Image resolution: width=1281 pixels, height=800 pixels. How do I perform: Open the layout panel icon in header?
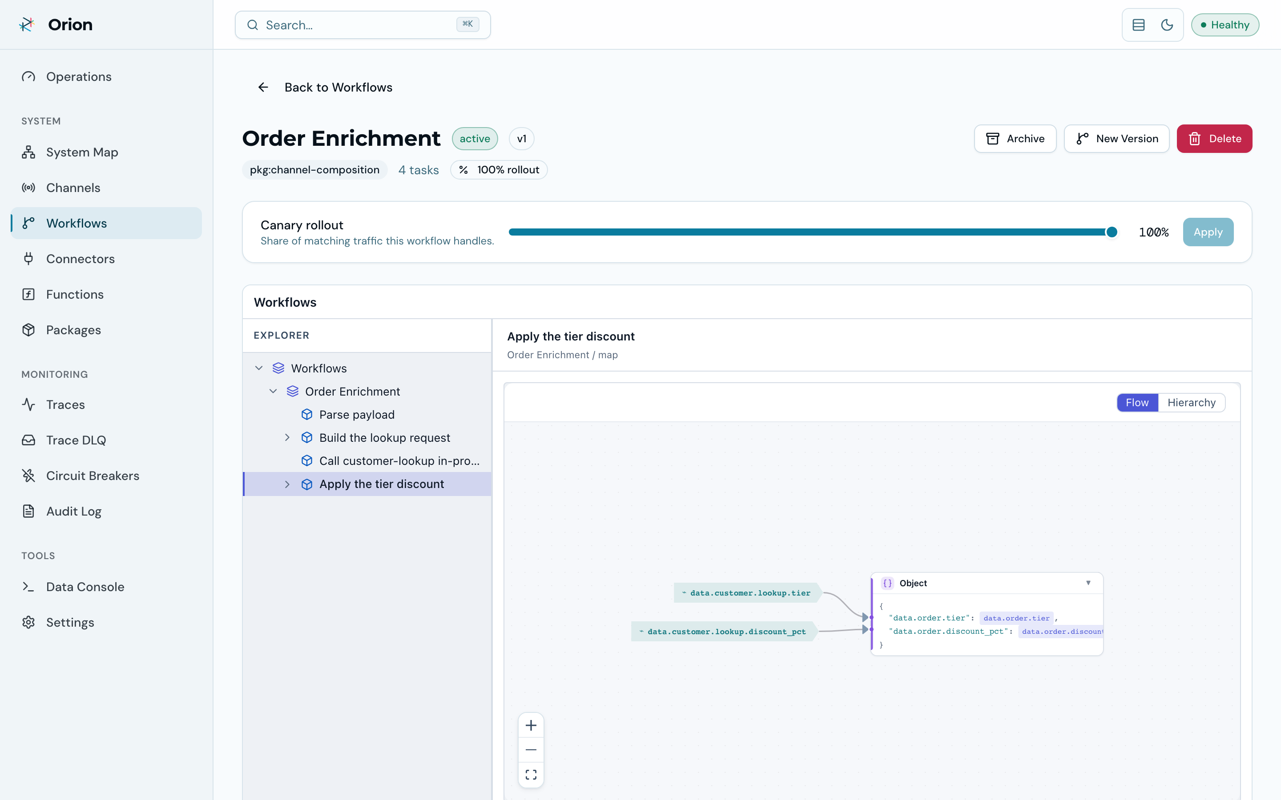click(1139, 25)
